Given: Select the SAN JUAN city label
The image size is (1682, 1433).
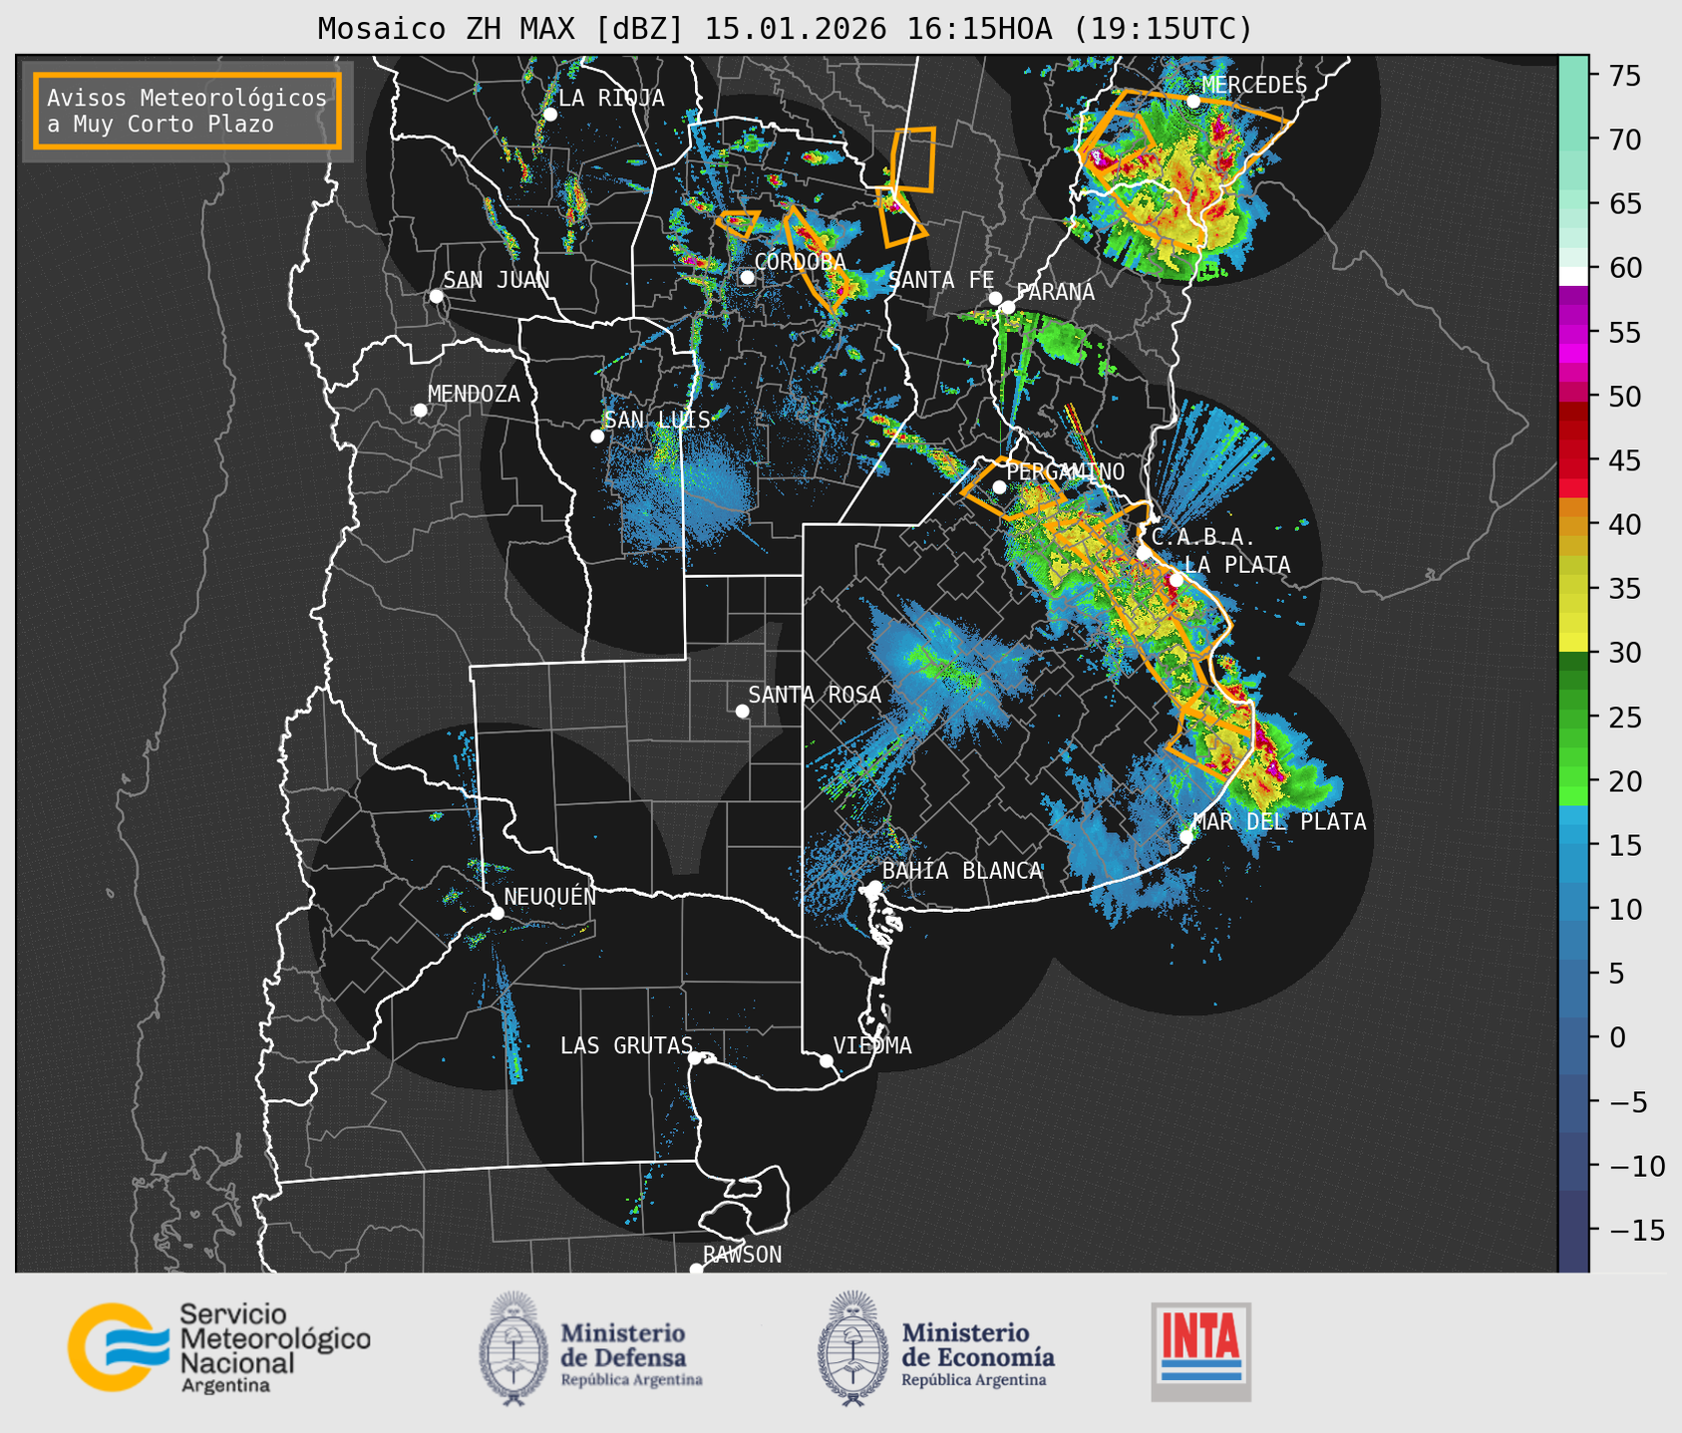Looking at the screenshot, I should pos(496,280).
